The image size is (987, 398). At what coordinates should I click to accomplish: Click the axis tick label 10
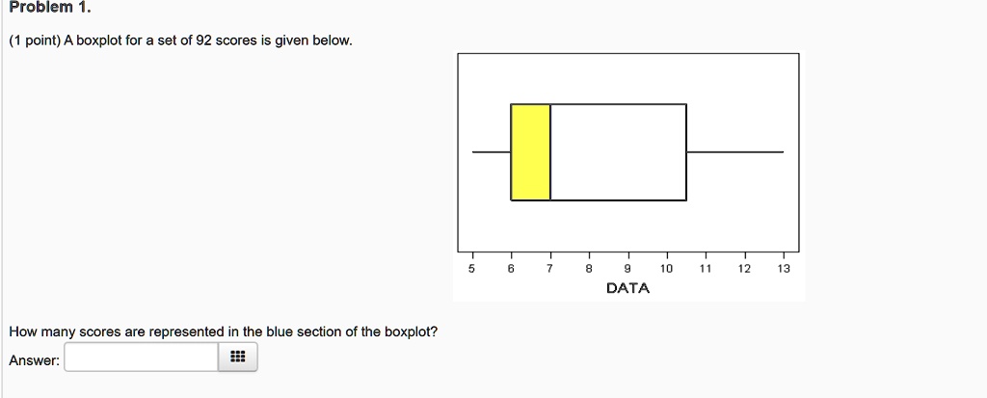[667, 269]
